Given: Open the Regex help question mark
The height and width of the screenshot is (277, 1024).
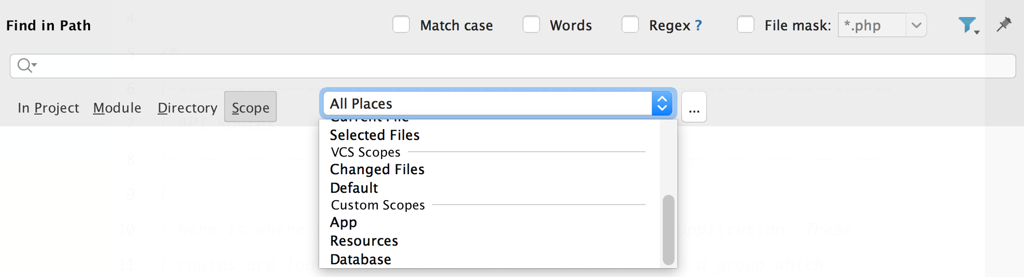Looking at the screenshot, I should pos(698,25).
